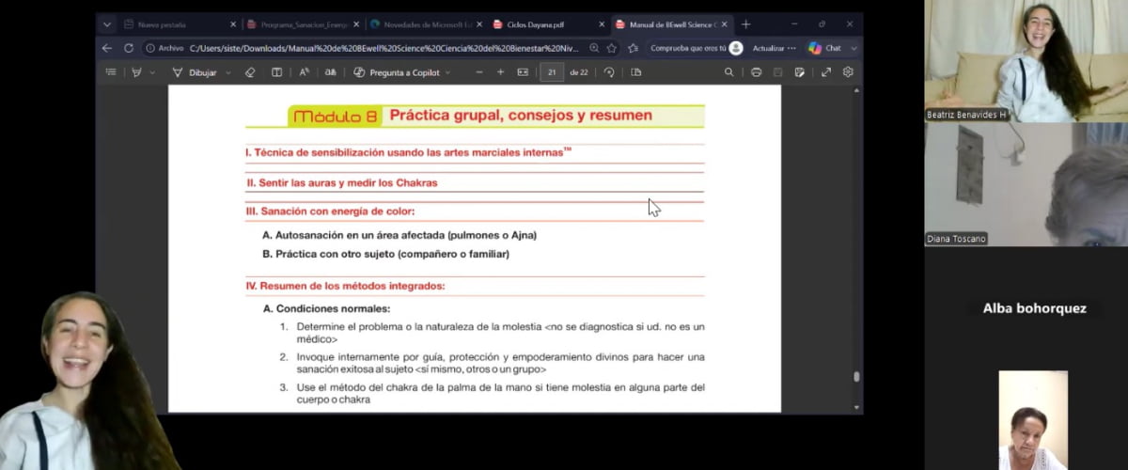The image size is (1128, 470).
Task: Click 'II. Sentir las auras y medir los Chakras'
Action: point(341,182)
